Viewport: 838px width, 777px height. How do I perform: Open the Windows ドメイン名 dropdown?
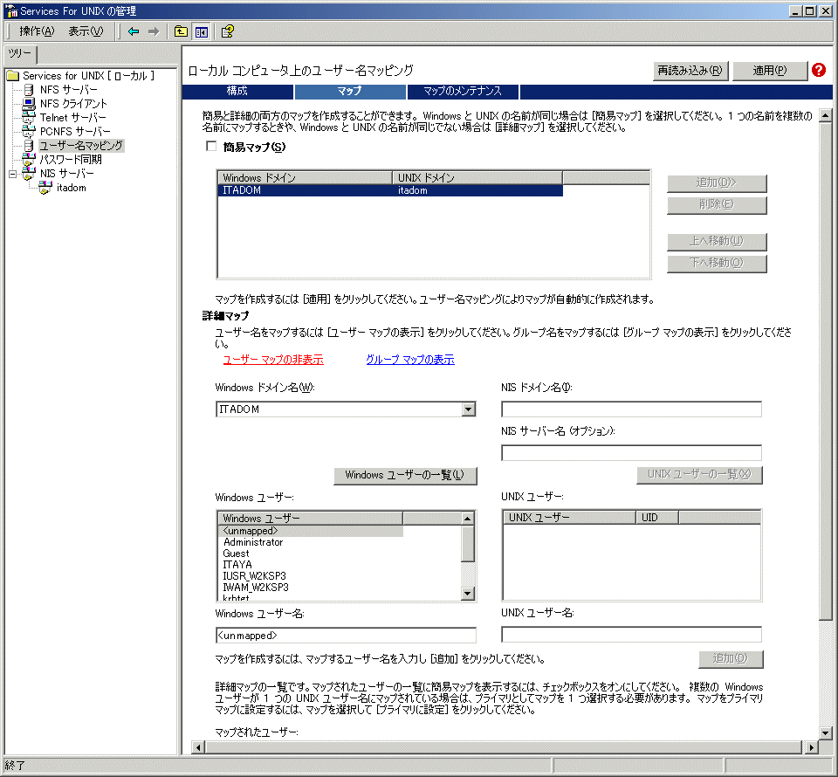[x=468, y=409]
